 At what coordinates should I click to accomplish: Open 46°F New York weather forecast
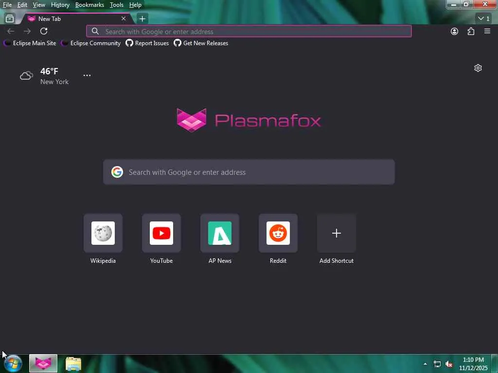[x=44, y=76]
